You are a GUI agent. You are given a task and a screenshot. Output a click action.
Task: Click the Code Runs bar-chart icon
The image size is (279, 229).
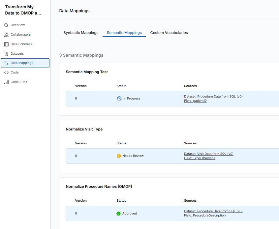pos(6,82)
